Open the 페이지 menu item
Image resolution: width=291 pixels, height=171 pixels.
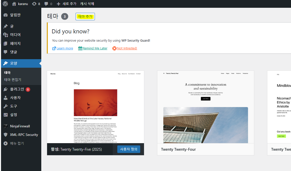pyautogui.click(x=15, y=43)
